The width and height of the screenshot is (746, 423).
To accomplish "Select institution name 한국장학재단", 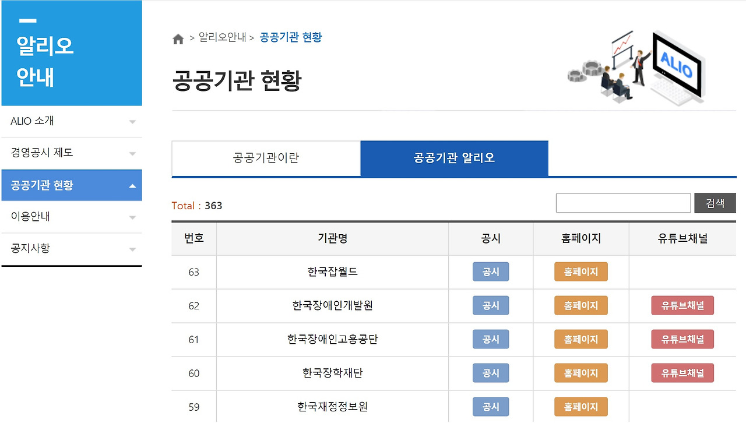I will click(333, 373).
